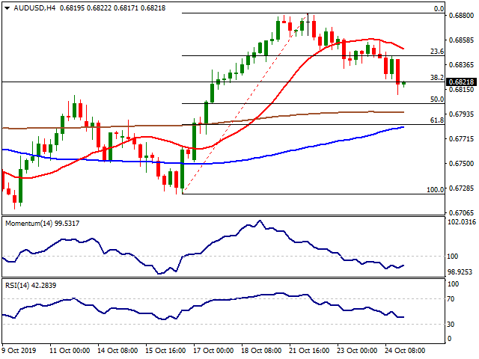Click the 15 Oct 16:00 time label
479x359 pixels.
tap(165, 351)
